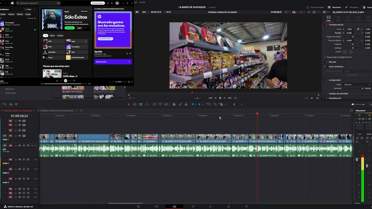Solo audio track A1 with S button
The image size is (372, 209).
pos(24,145)
